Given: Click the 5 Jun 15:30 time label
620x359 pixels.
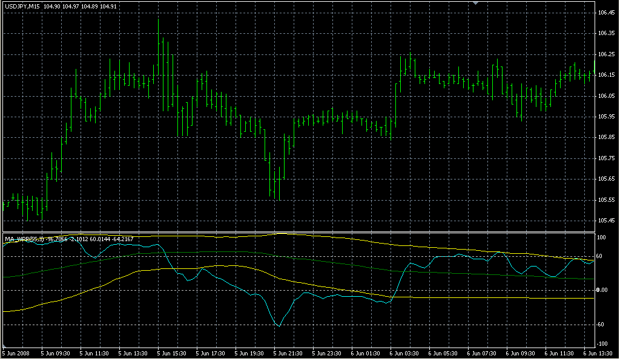Looking at the screenshot, I should coord(171,354).
